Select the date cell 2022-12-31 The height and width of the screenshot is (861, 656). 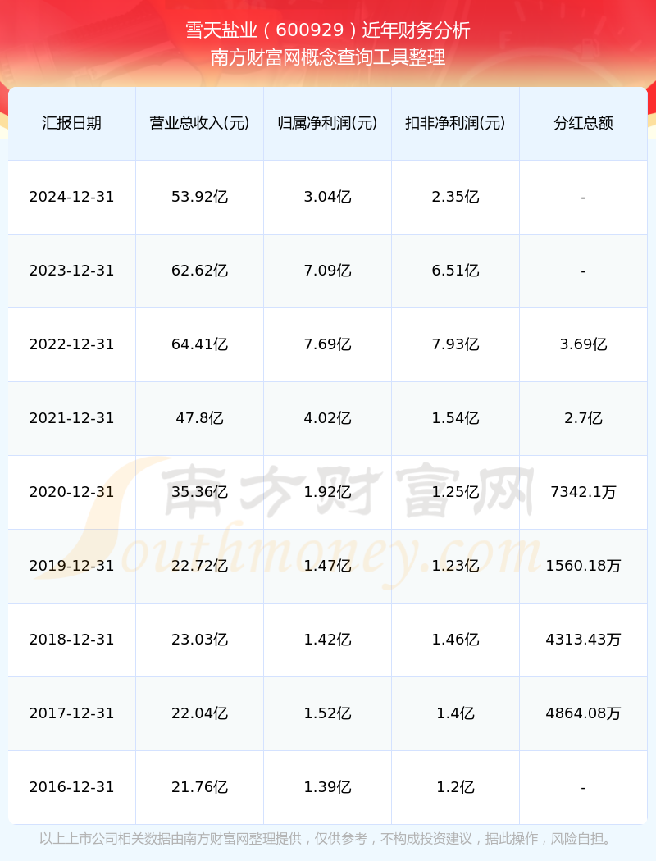[72, 344]
